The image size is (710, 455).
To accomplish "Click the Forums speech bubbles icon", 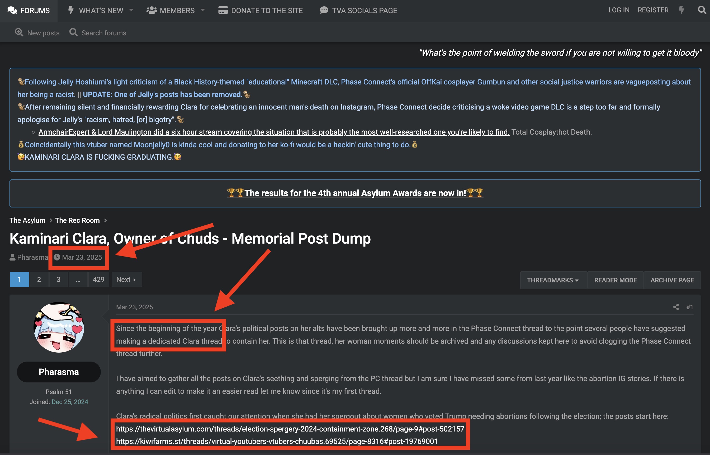I will point(12,10).
